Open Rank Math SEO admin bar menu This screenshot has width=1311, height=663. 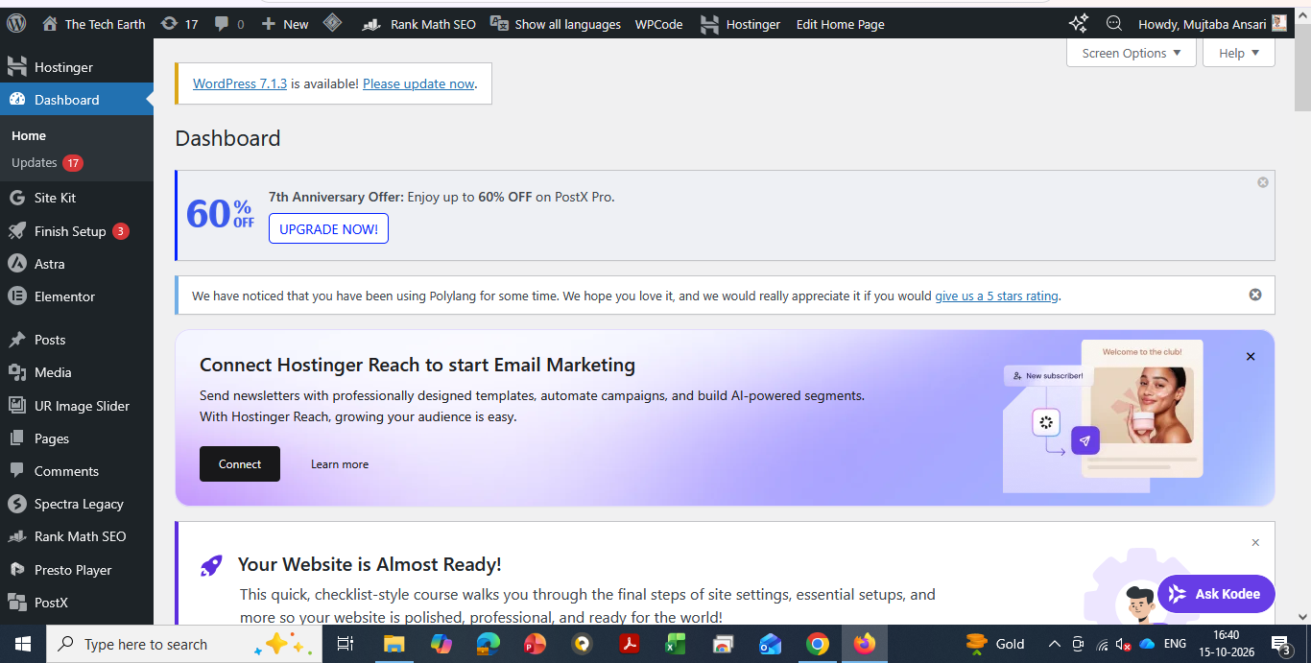tap(418, 24)
